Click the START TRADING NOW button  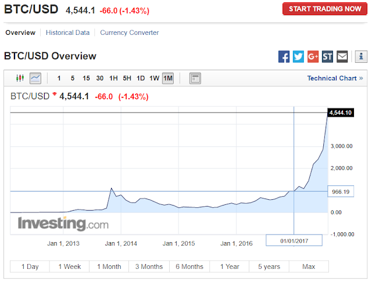point(325,9)
